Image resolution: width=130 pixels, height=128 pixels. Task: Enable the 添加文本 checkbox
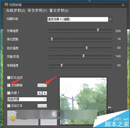tap(9, 106)
